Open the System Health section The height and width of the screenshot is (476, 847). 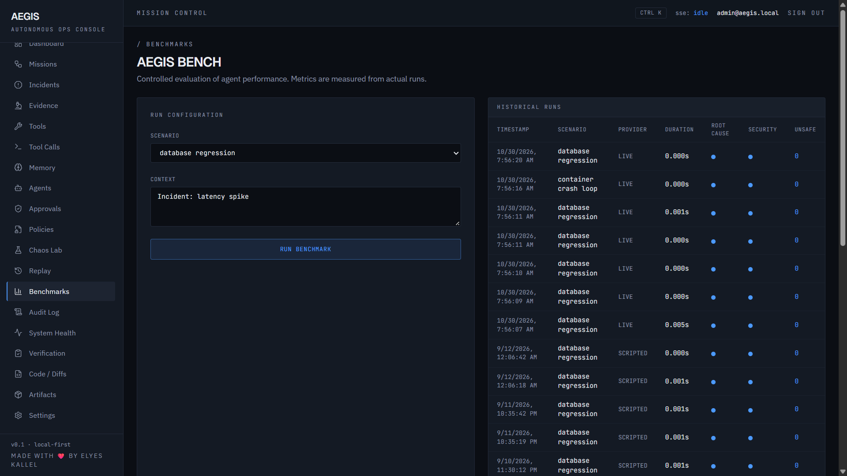click(x=61, y=333)
